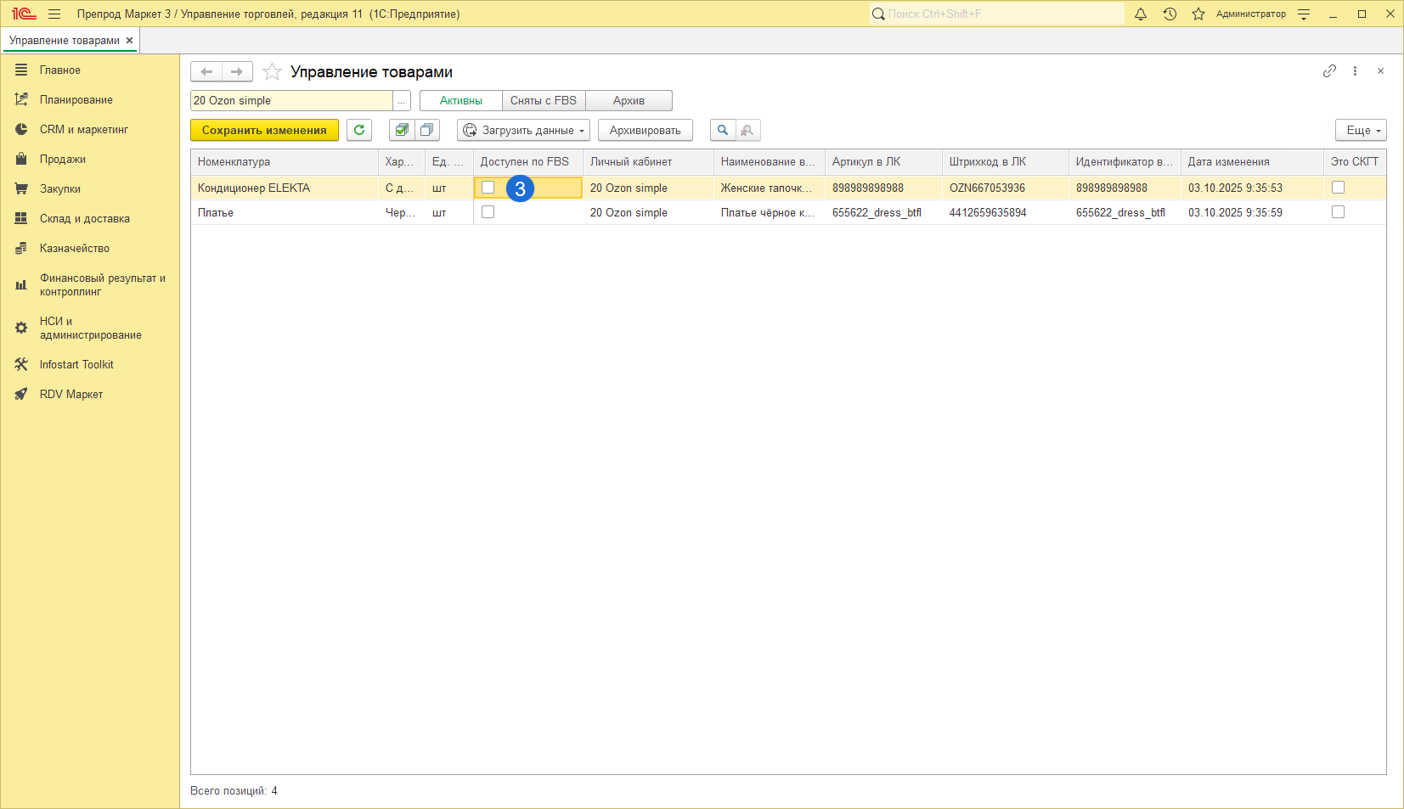Enable Доступен по FBS for Кондиционер ELEKTA

coord(488,188)
